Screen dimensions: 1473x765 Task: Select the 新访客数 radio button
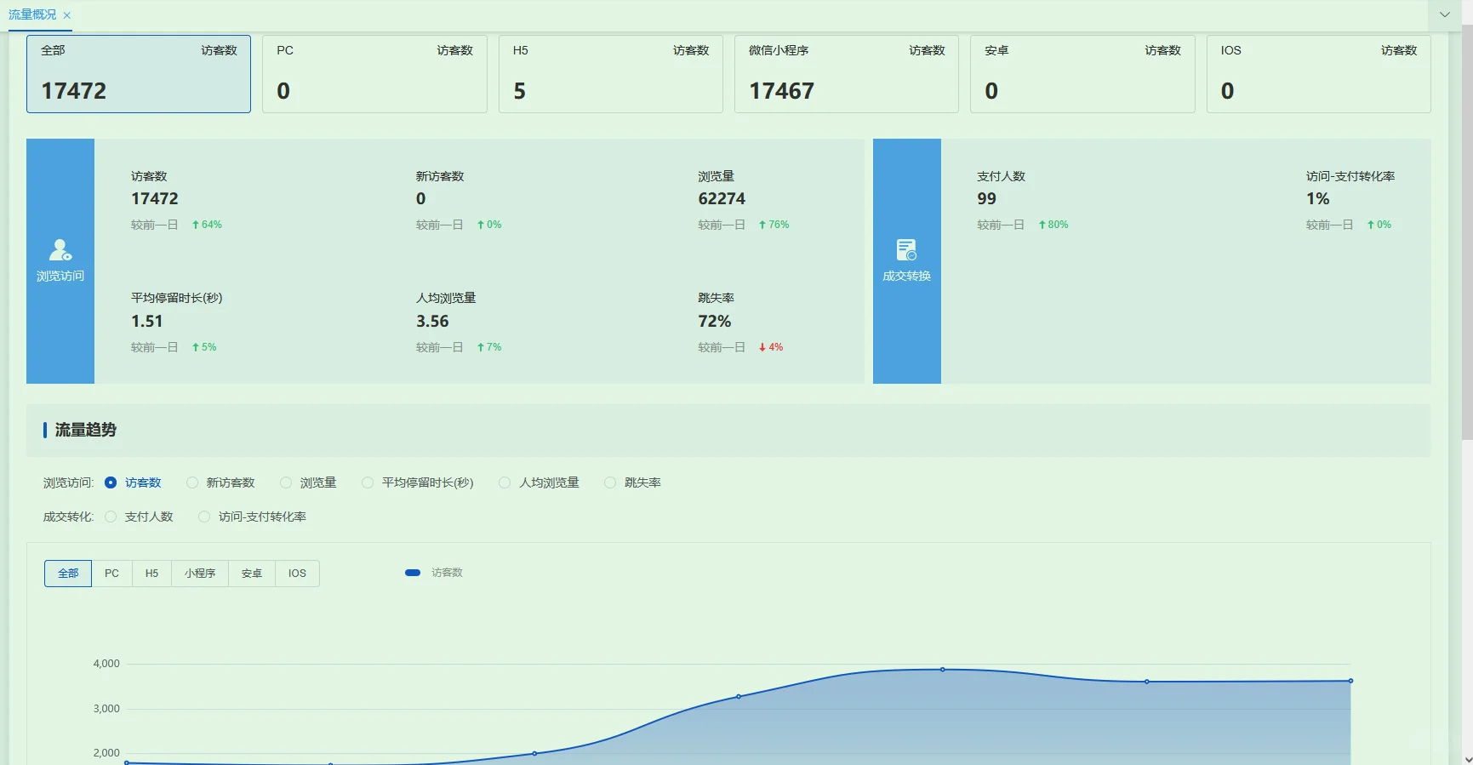click(192, 482)
